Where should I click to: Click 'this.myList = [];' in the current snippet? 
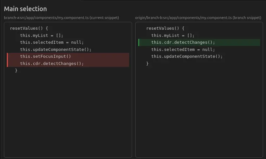pyautogui.click(x=42, y=36)
